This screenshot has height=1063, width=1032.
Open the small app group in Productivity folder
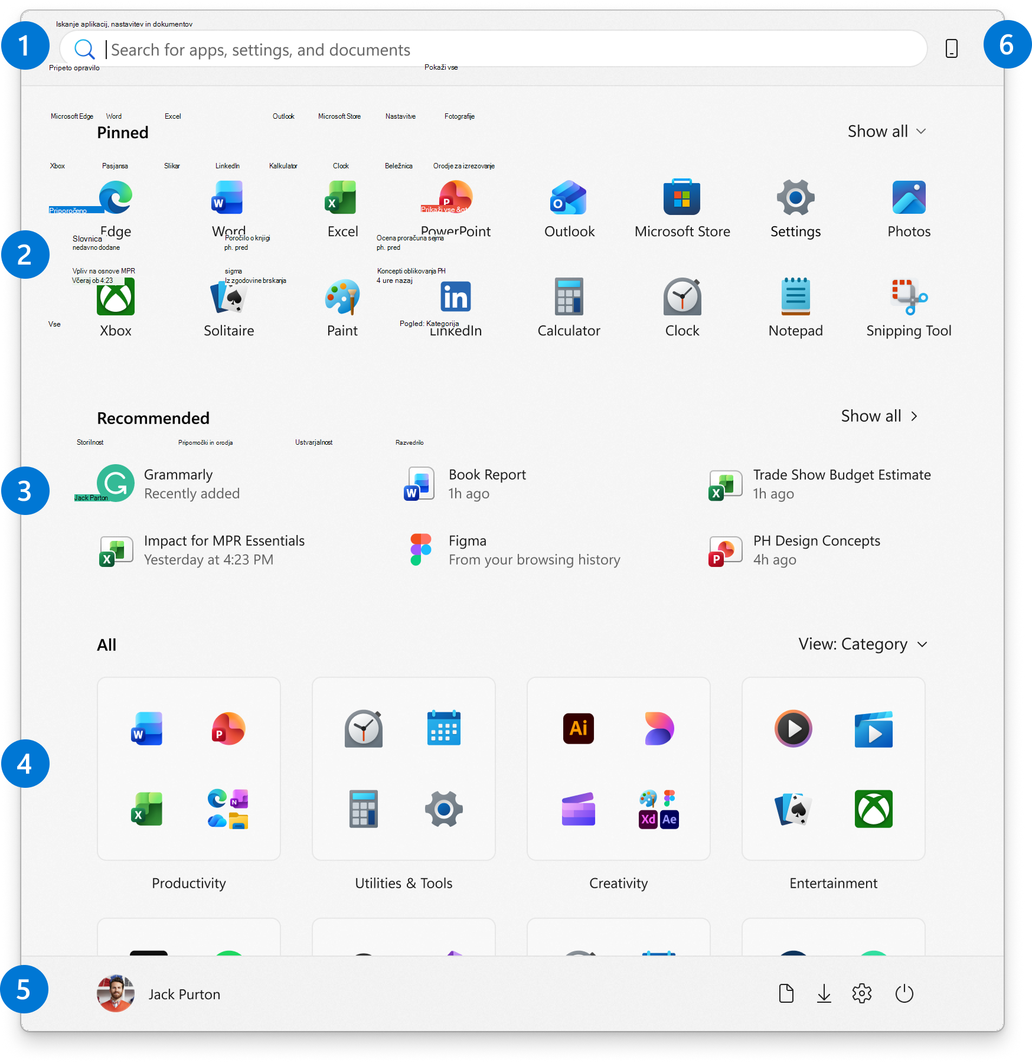(x=228, y=808)
